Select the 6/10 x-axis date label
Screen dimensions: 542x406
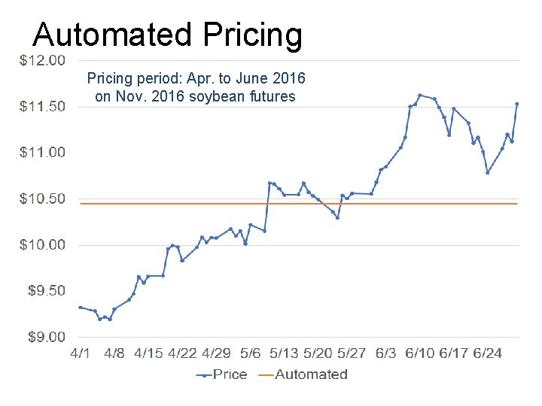tap(421, 353)
